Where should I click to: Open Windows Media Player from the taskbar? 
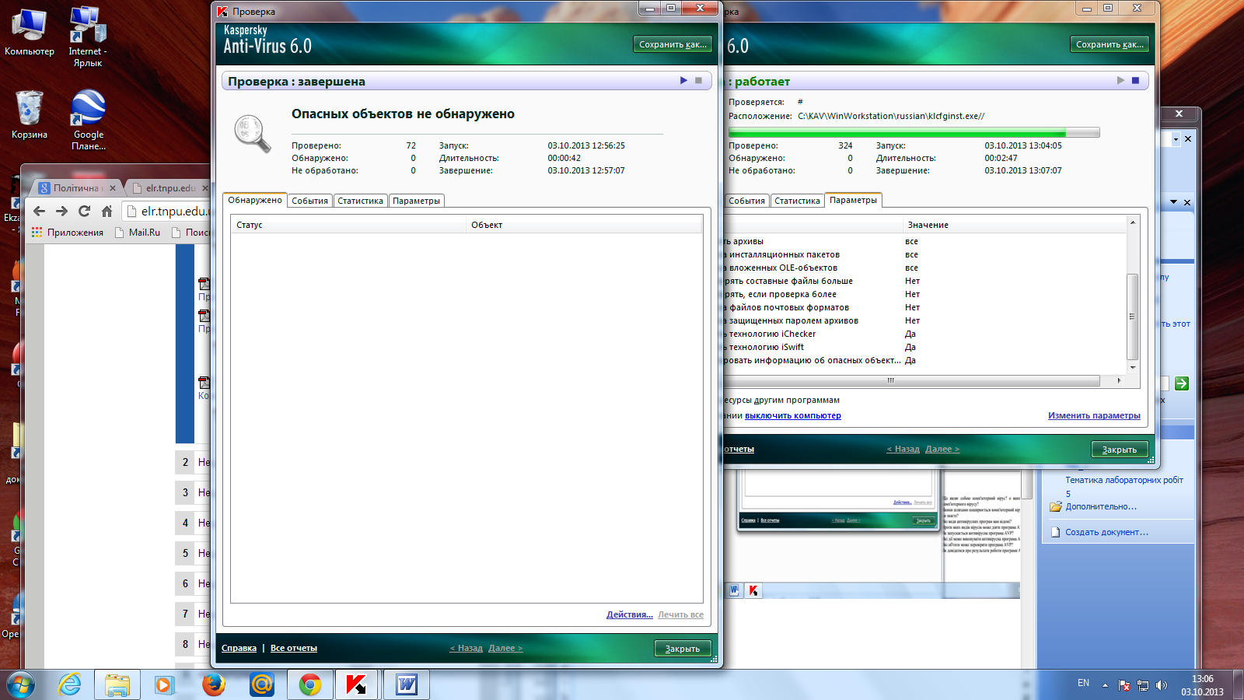click(163, 685)
